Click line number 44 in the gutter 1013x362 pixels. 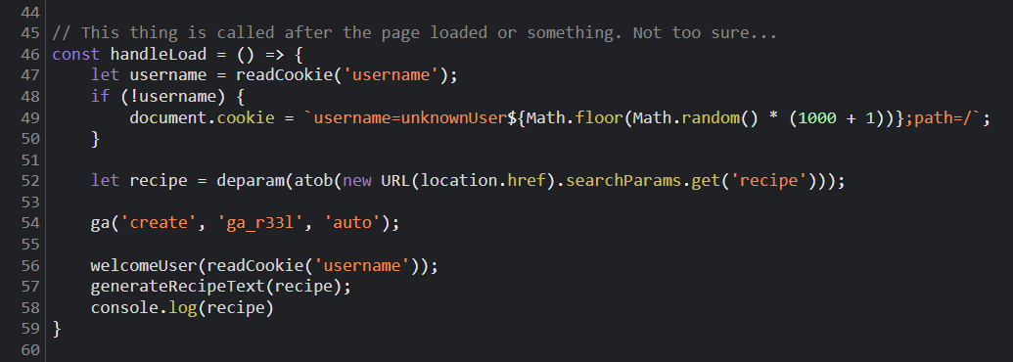[29, 12]
